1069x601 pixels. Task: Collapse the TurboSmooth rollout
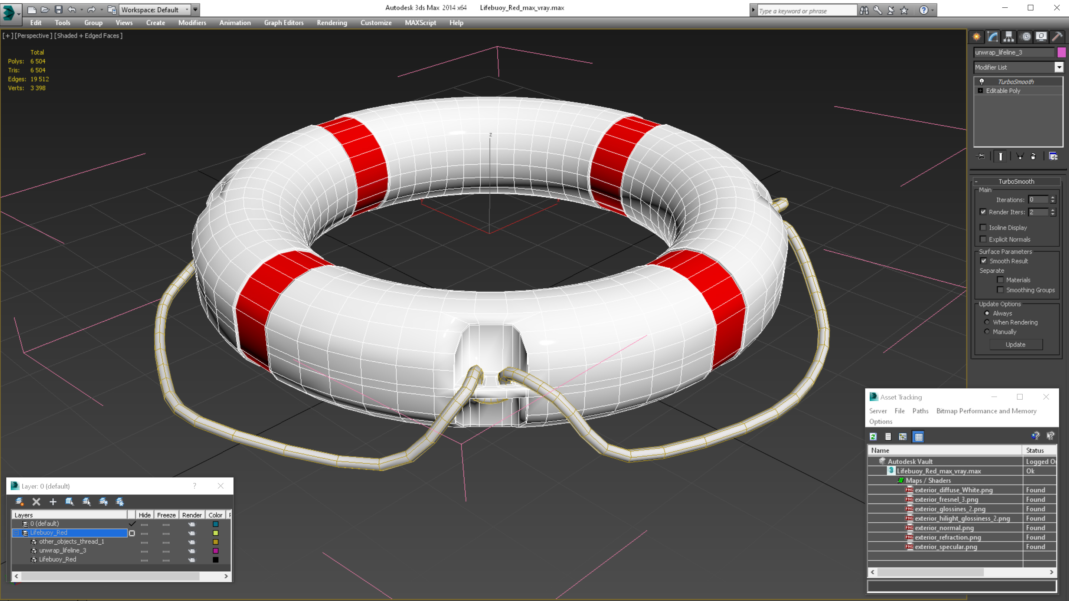[x=976, y=181]
